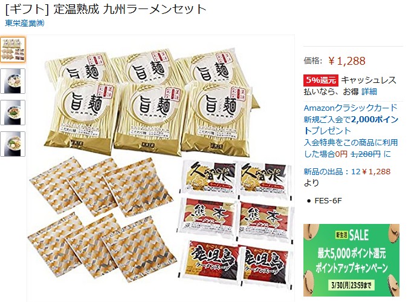The image size is (414, 302).
Task: Click the ¥1,288 price
Action: click(347, 61)
